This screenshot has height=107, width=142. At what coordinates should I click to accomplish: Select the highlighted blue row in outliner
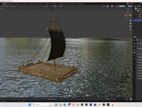coord(138,21)
